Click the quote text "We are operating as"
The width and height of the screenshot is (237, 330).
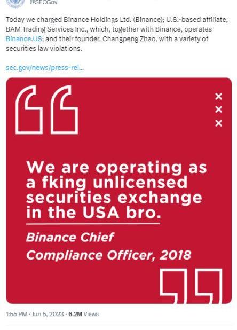click(x=117, y=168)
